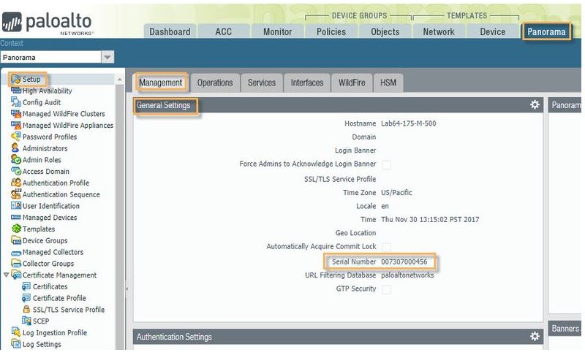Image resolution: width=585 pixels, height=355 pixels.
Task: Click the serial number value 007307000456
Action: (x=404, y=262)
